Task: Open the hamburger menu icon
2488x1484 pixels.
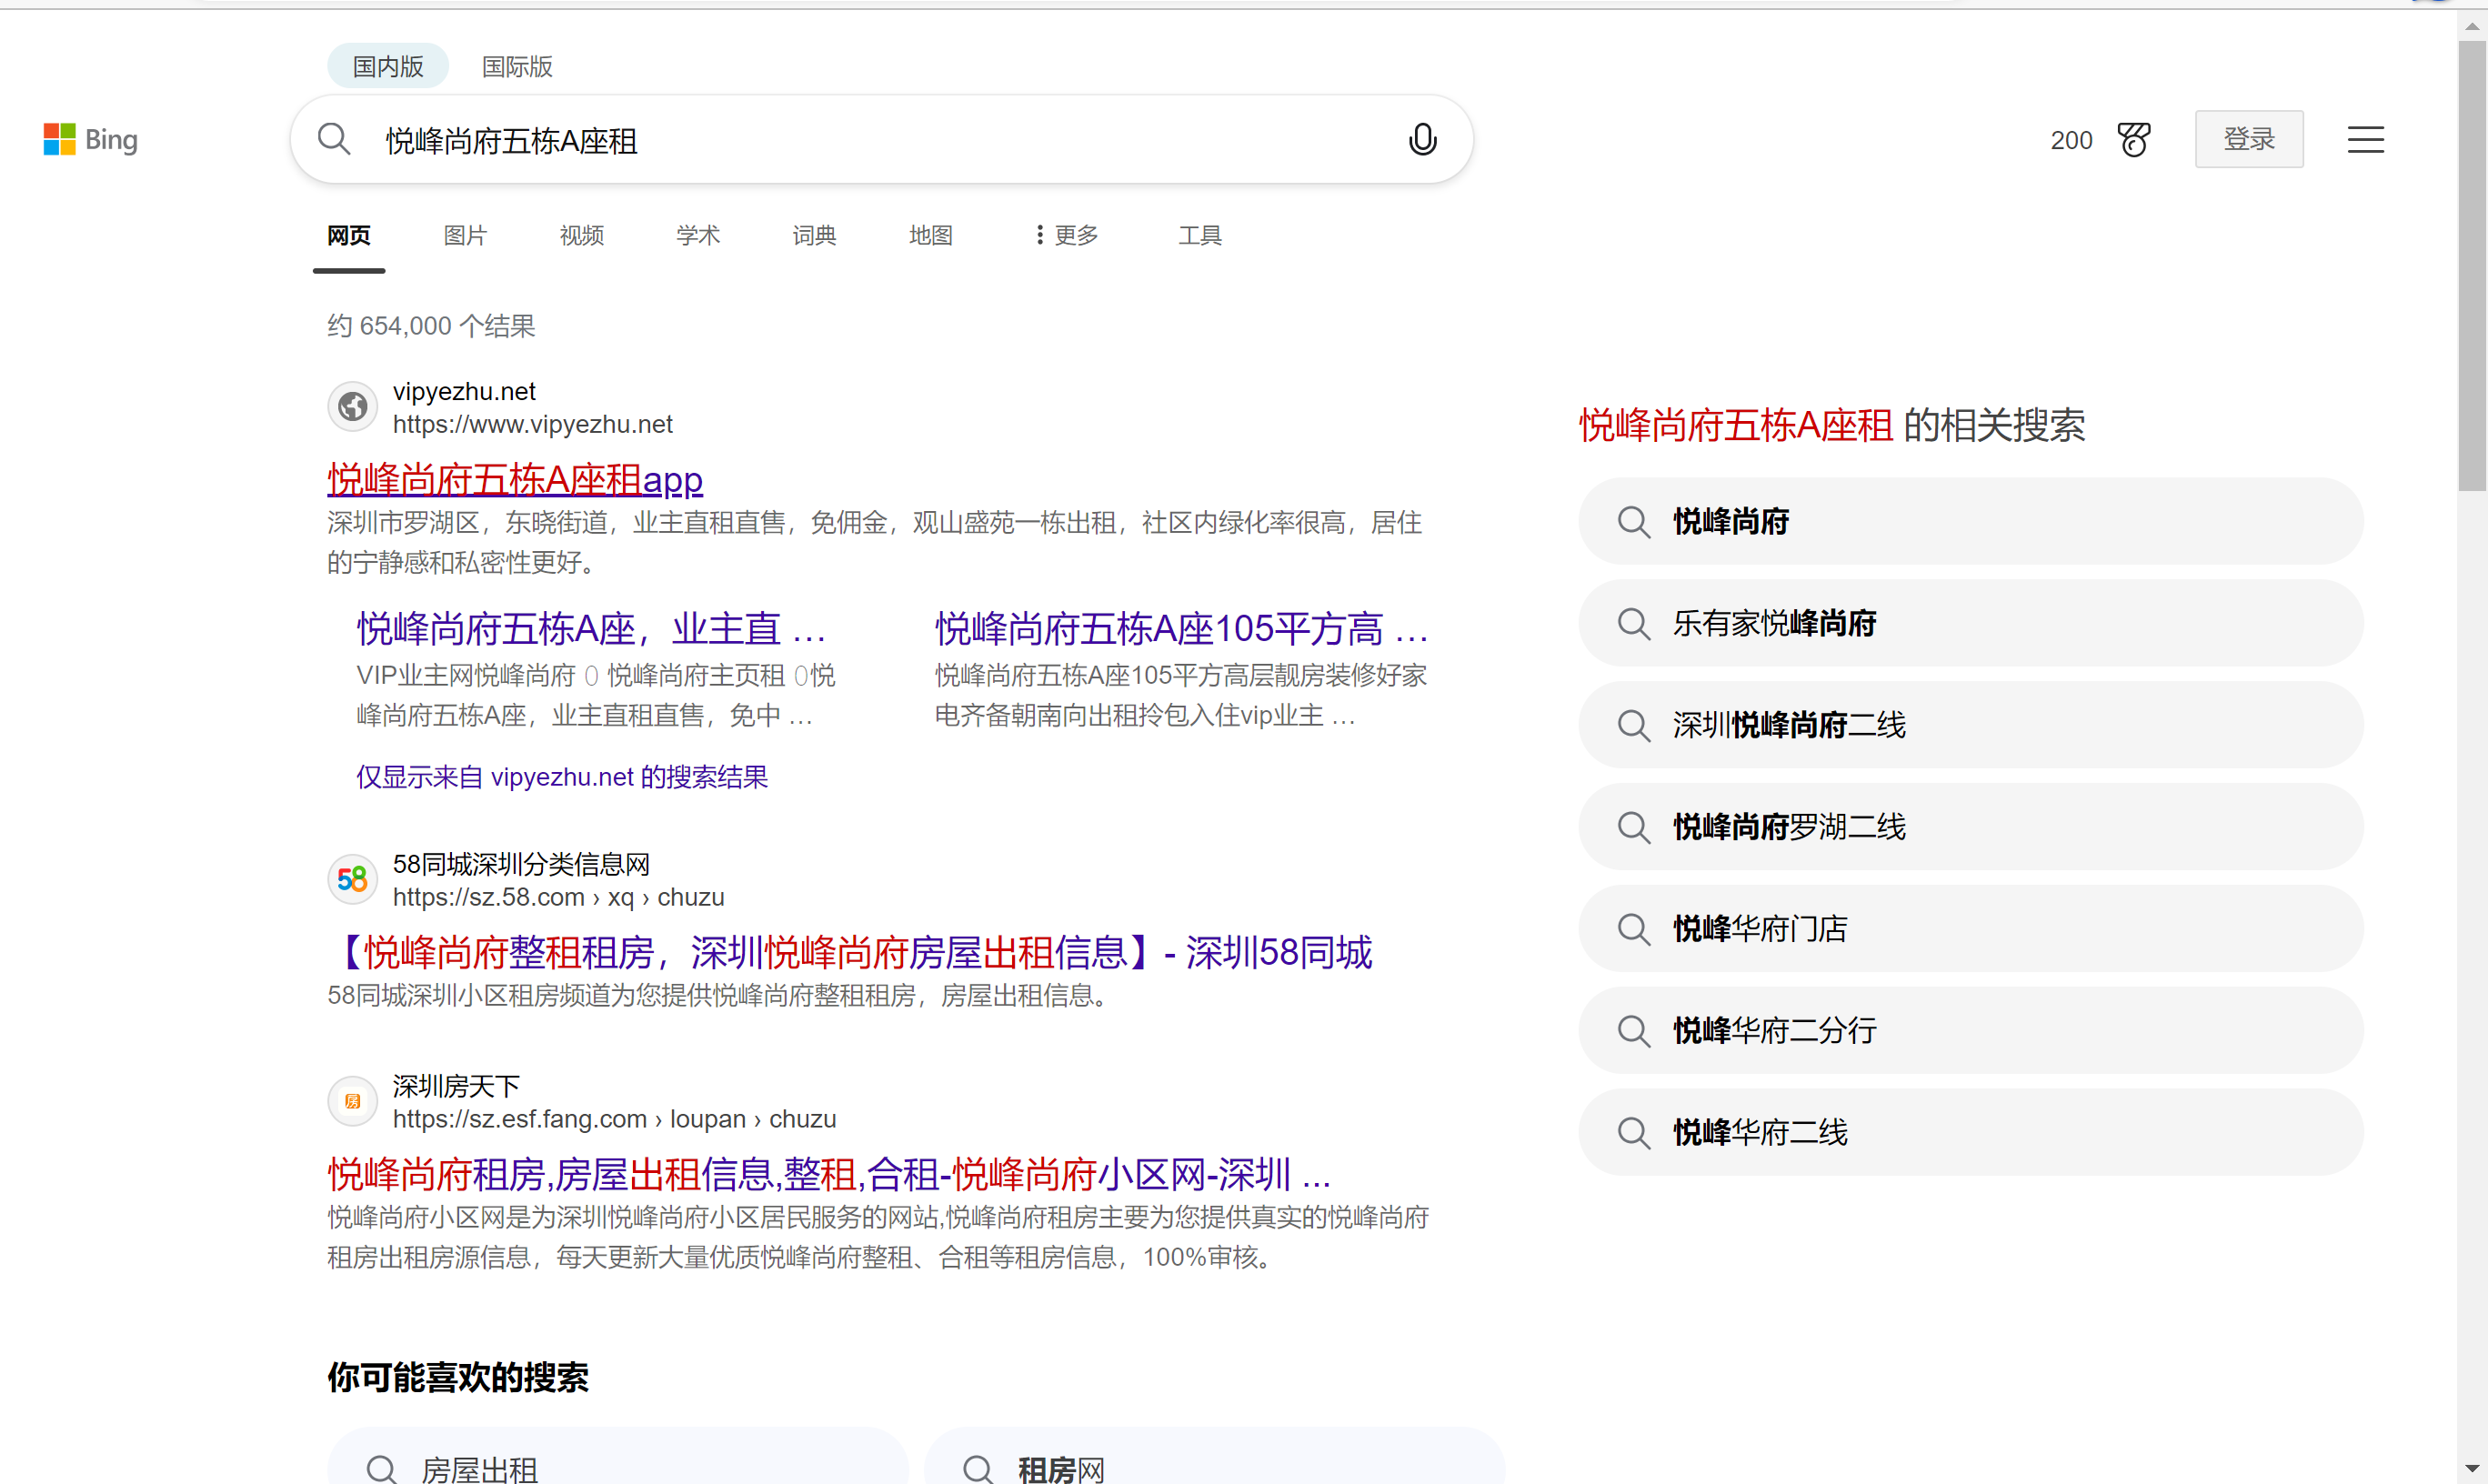Action: point(2365,140)
